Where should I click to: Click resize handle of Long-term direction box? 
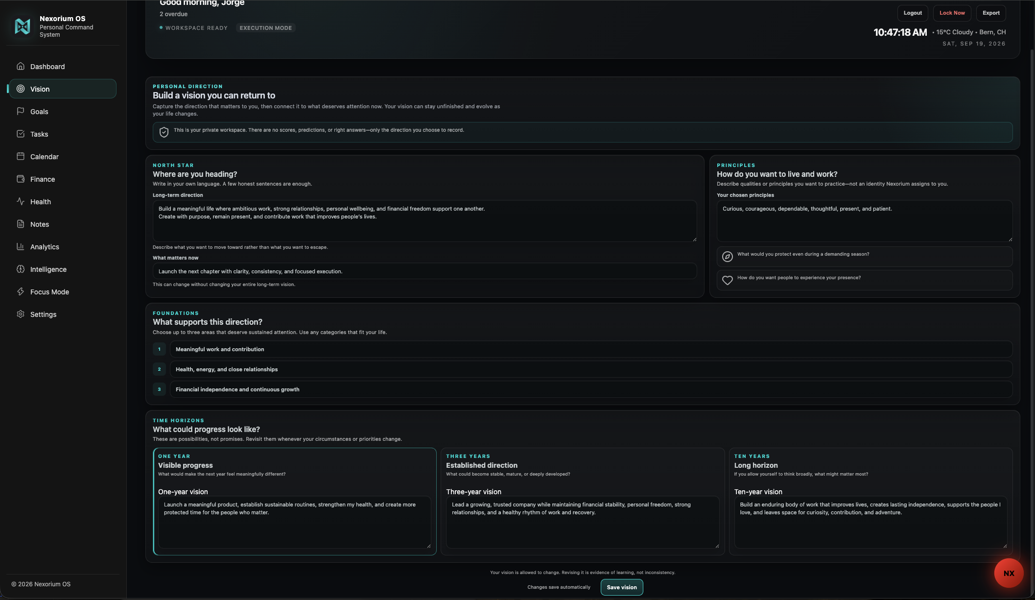(x=694, y=239)
